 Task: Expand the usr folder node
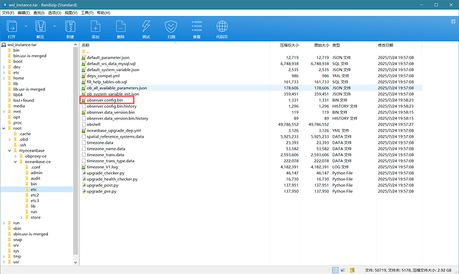4,262
